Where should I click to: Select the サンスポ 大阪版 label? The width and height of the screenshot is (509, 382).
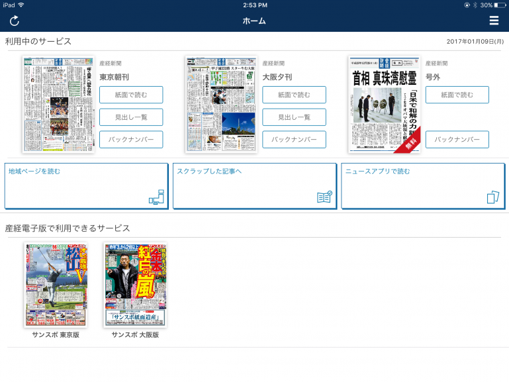pos(136,335)
